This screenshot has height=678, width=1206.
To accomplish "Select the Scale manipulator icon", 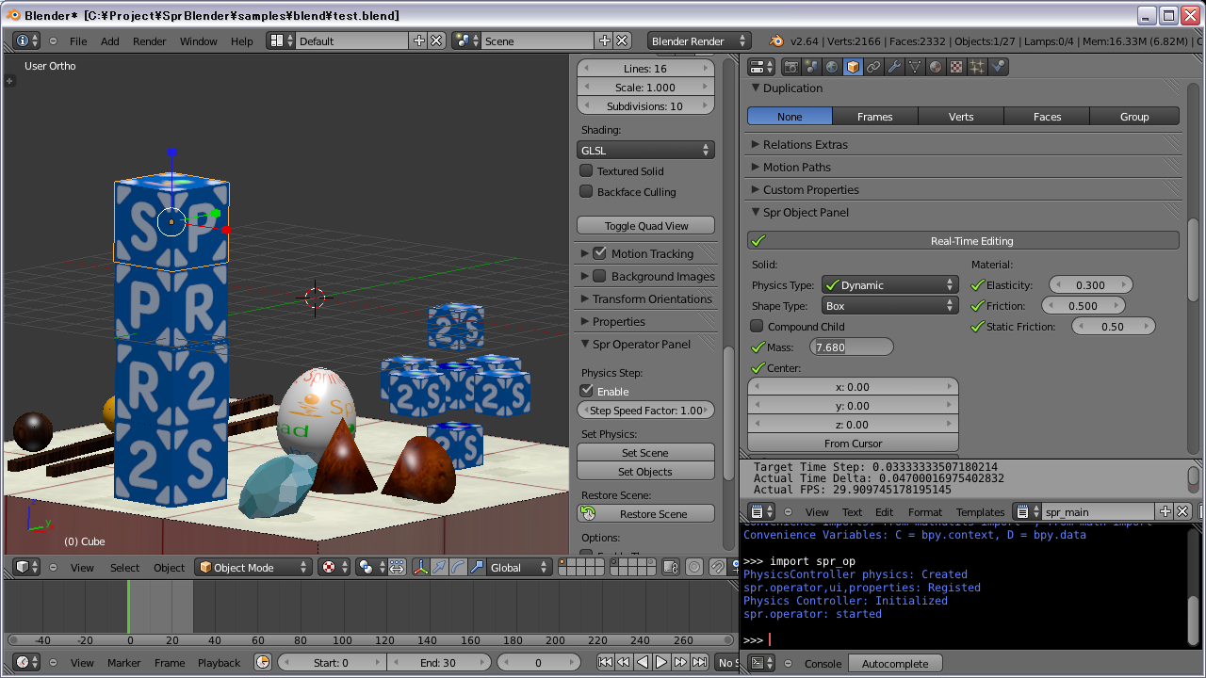I will 477,567.
